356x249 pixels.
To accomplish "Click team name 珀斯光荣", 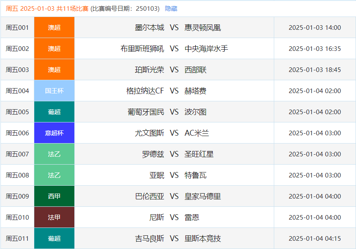I will pos(150,70).
